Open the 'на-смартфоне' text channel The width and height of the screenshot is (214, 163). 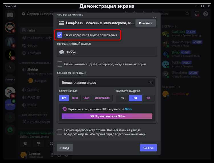pyautogui.click(x=37, y=122)
